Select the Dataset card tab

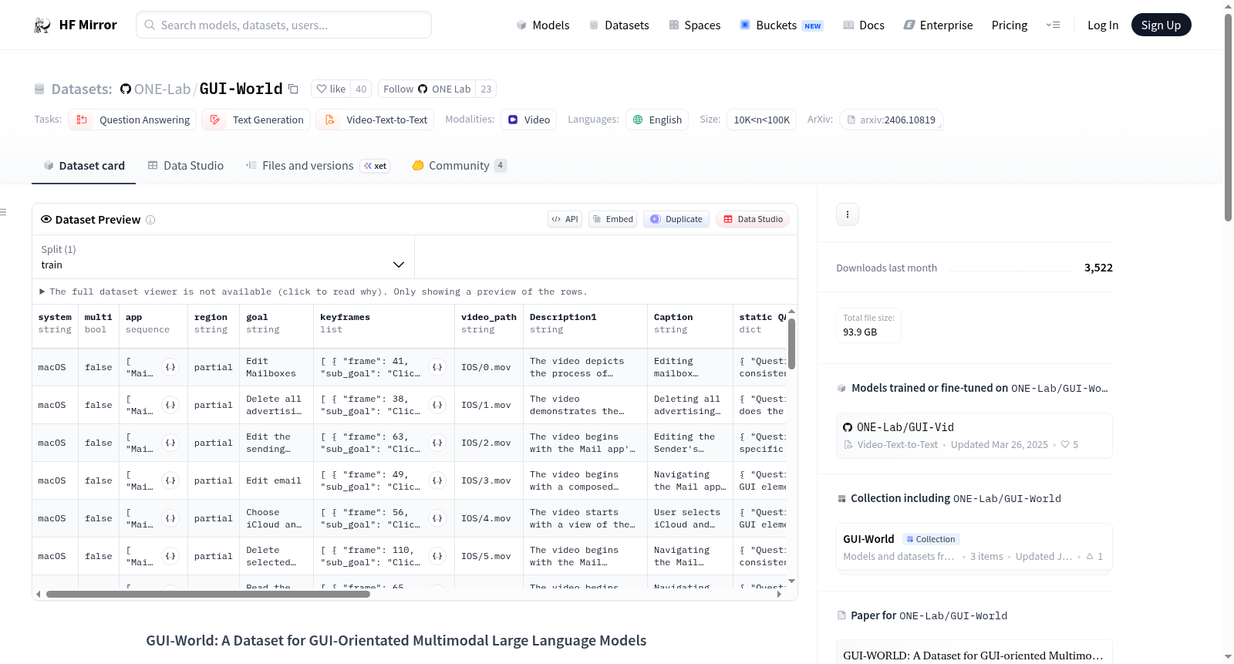83,166
